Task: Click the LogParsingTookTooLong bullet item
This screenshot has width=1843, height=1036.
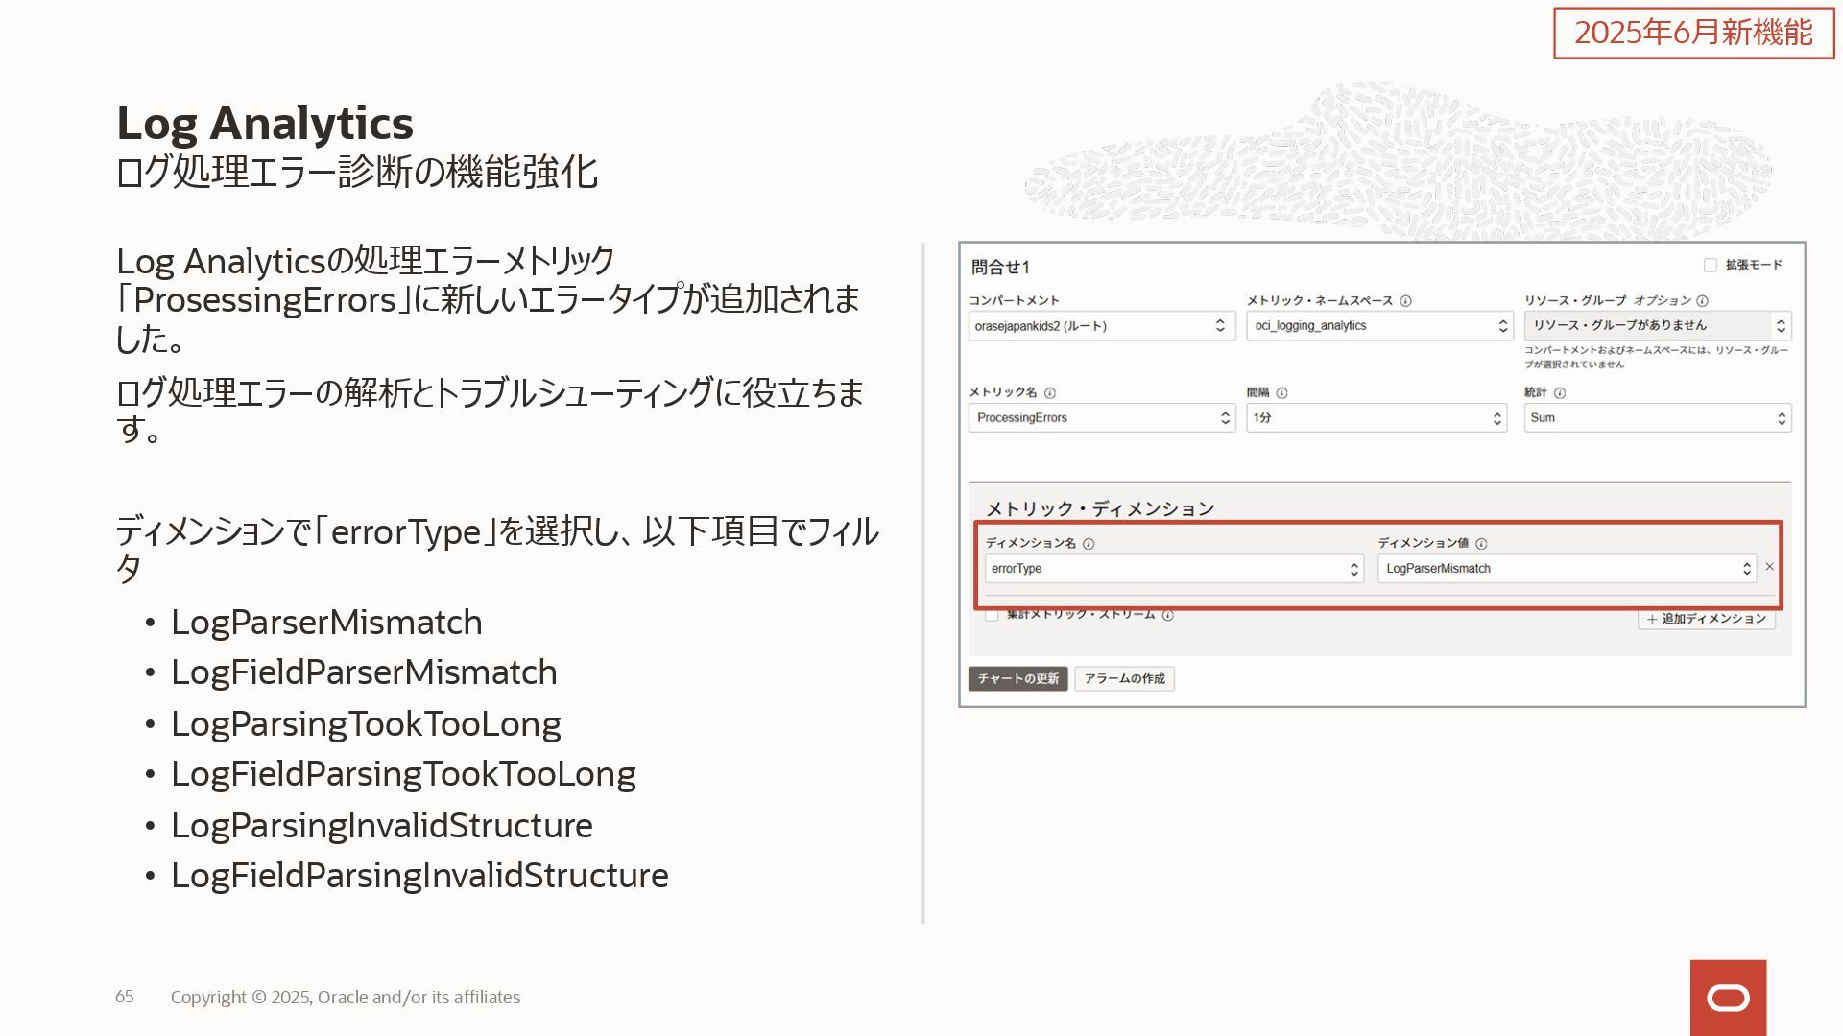Action: [x=366, y=724]
